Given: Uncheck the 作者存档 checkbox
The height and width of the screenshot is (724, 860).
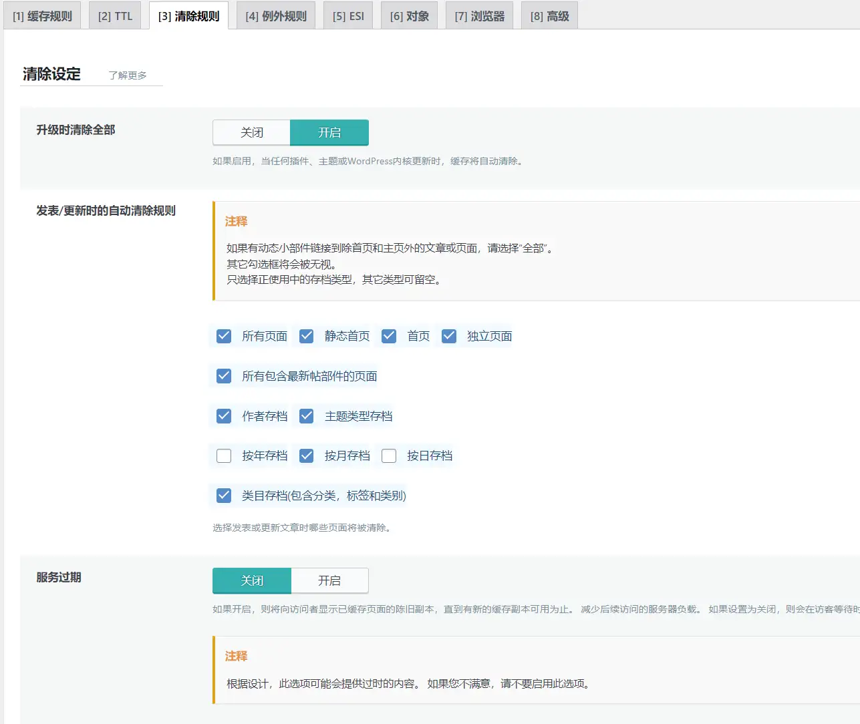Looking at the screenshot, I should click(x=224, y=416).
